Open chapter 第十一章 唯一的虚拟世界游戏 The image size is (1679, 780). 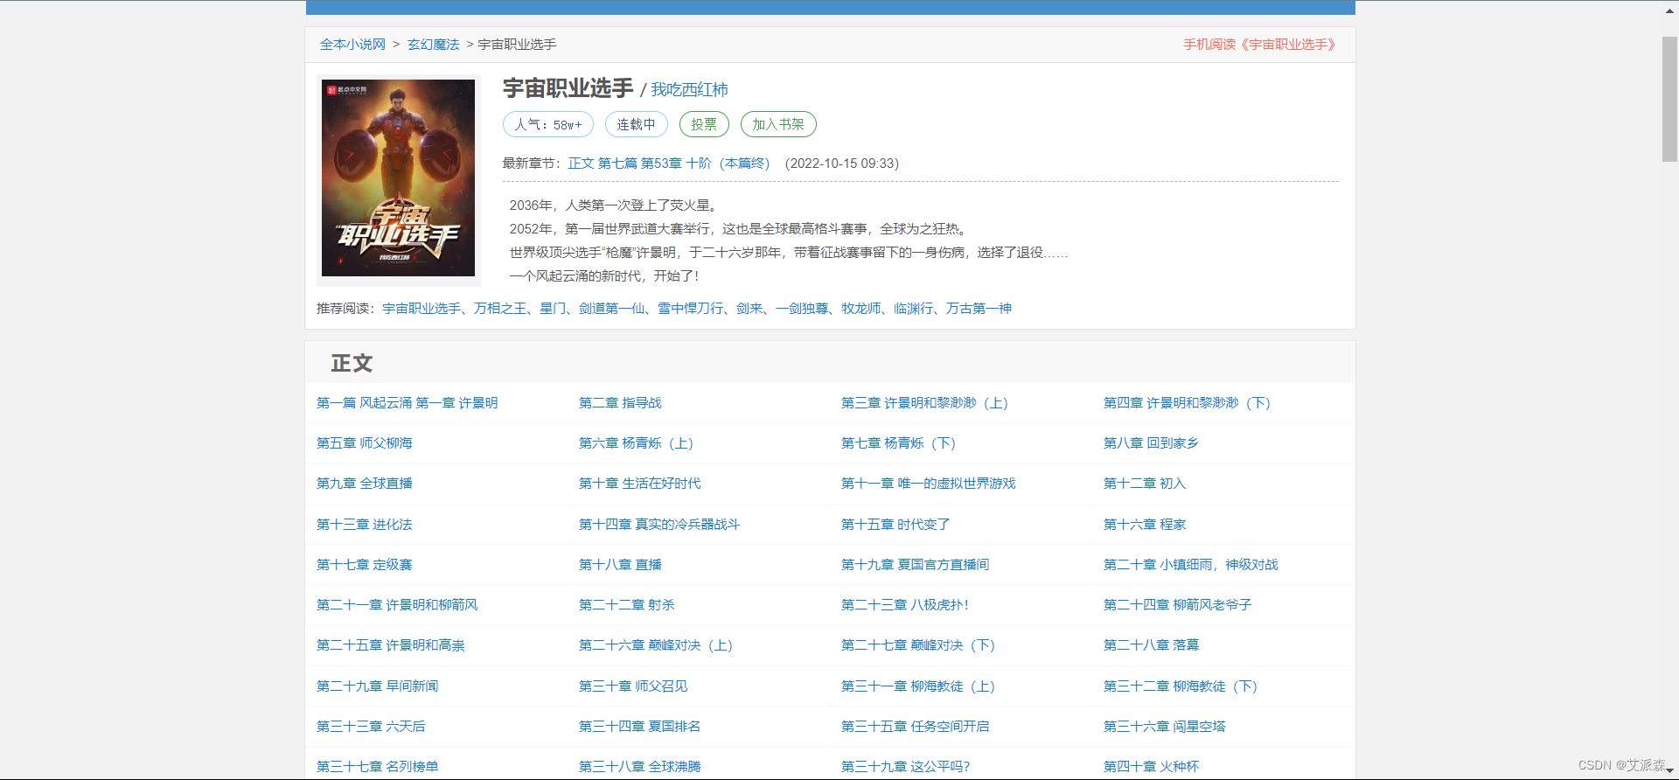(928, 484)
